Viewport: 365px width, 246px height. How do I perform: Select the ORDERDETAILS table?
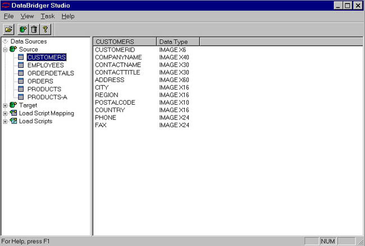click(51, 73)
